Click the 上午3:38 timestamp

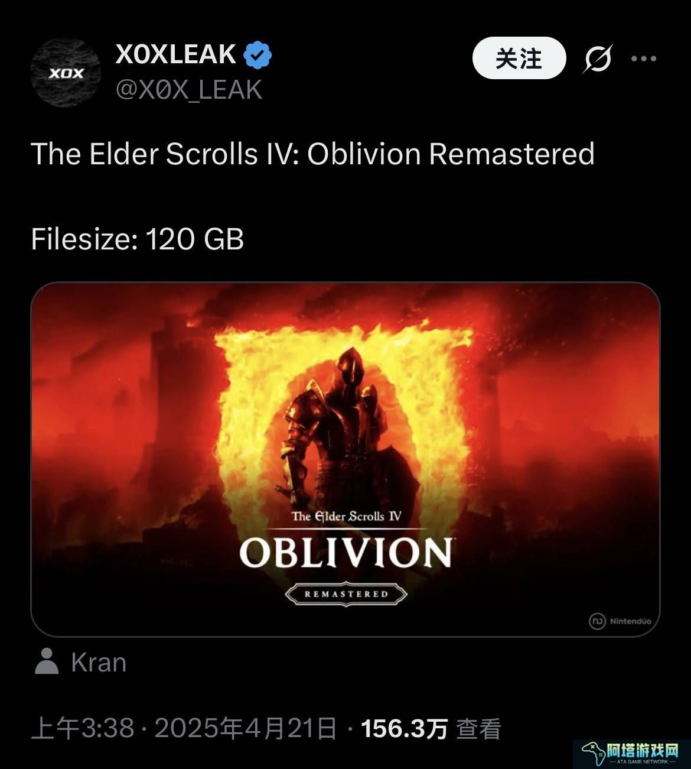tap(83, 729)
